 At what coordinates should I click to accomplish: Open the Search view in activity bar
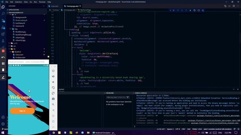tap(3, 13)
